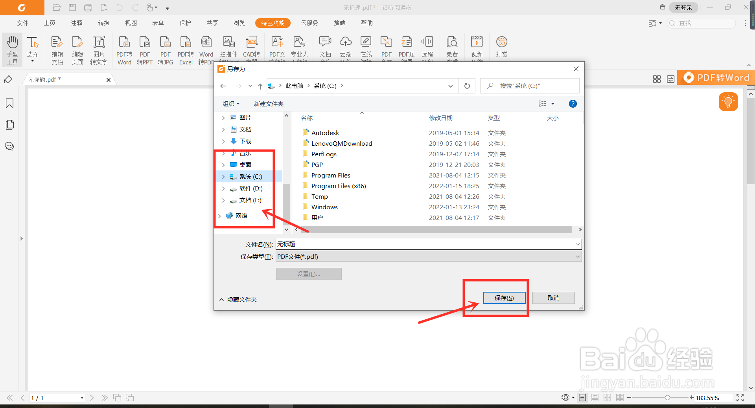The width and height of the screenshot is (755, 408).
Task: Click the file list horizontal scrollbar
Action: click(436, 229)
